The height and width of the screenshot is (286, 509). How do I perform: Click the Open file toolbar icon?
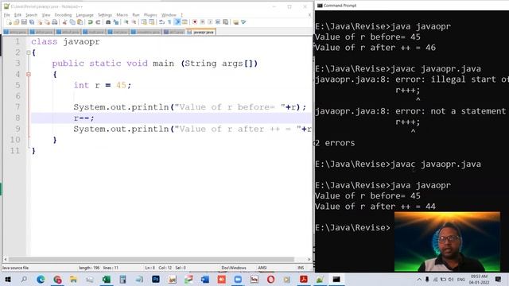[x=16, y=22]
